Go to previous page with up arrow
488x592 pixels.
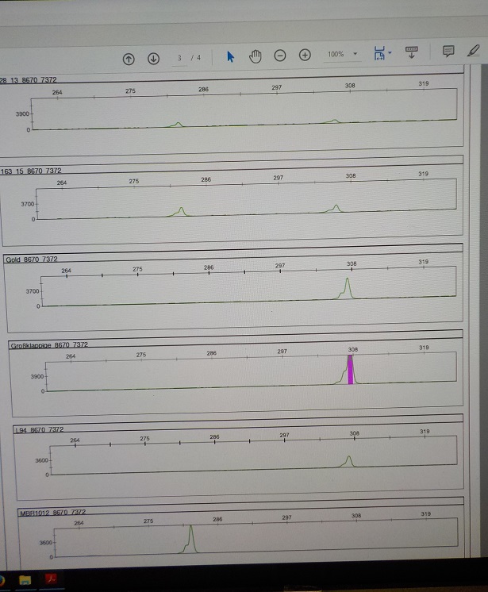pyautogui.click(x=129, y=58)
